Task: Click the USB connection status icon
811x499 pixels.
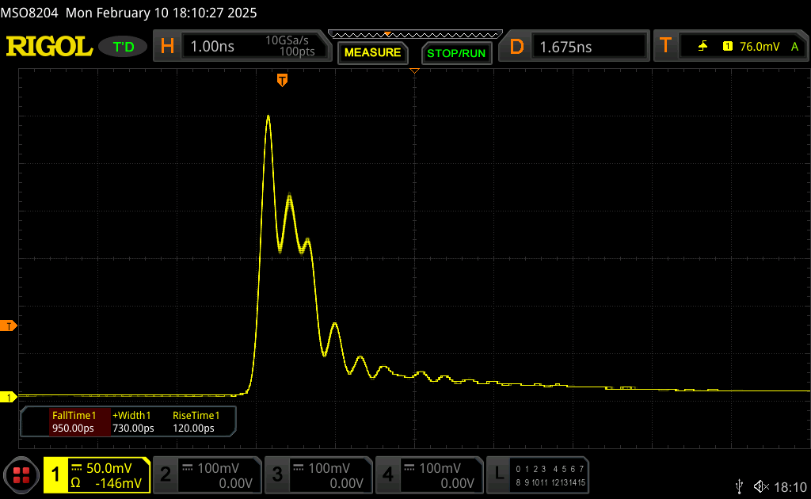Action: (x=739, y=486)
